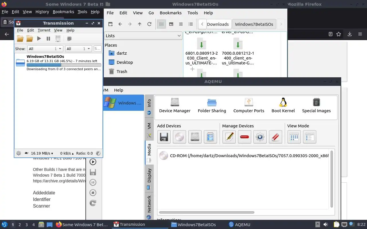Screen dimensions: 367x229
Task: Switch file manager to compact list view
Action: click(x=181, y=24)
